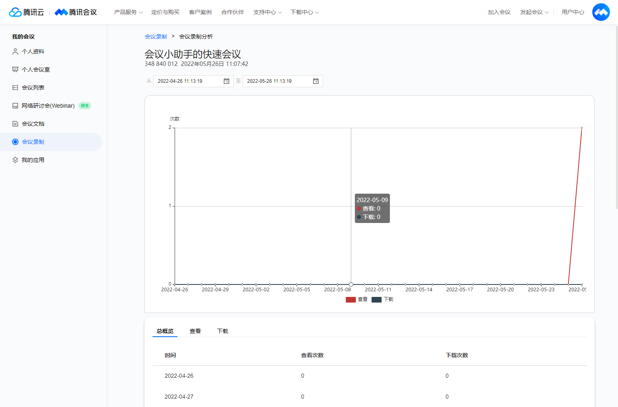This screenshot has width=618, height=407.
Task: Click the 2022-04-26 table row date
Action: (179, 376)
